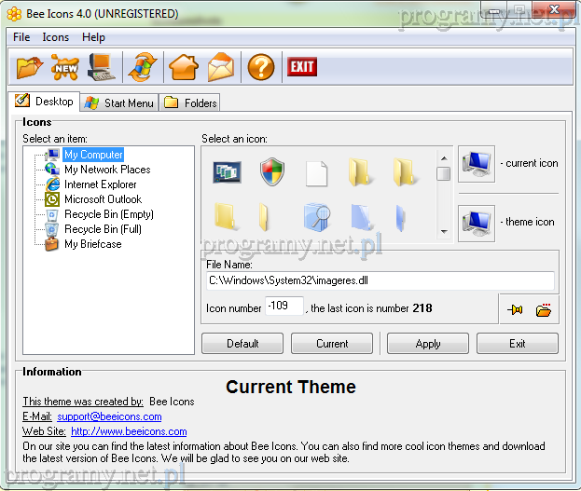Click the computer toolbar icon

tap(102, 67)
